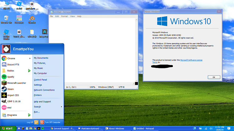Open Control Panel from the Start menu
Image resolution: width=234 pixels, height=131 pixels.
pos(40,80)
